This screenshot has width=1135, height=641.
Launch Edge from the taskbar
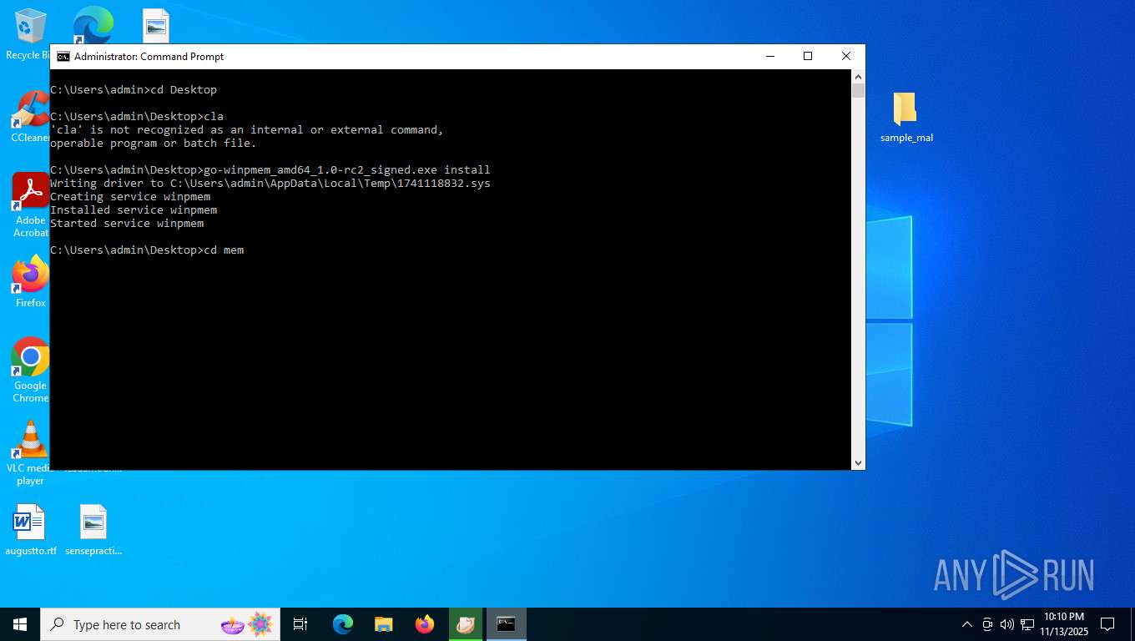[x=343, y=624]
